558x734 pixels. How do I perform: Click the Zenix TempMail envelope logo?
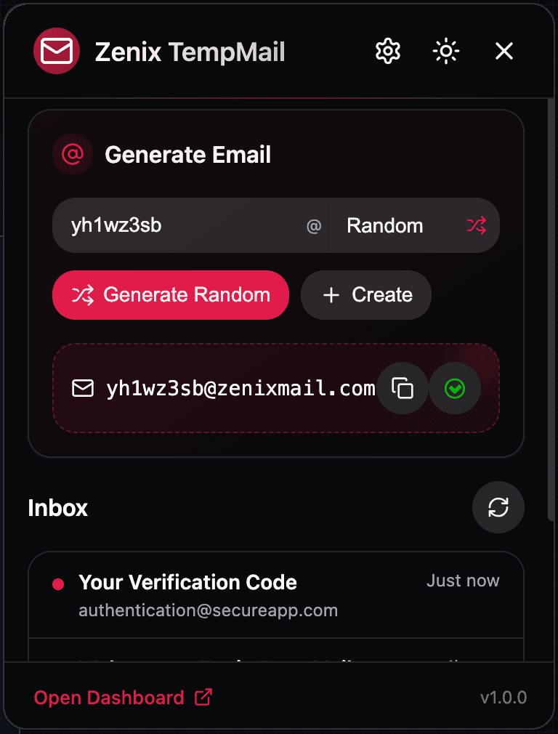(x=57, y=51)
